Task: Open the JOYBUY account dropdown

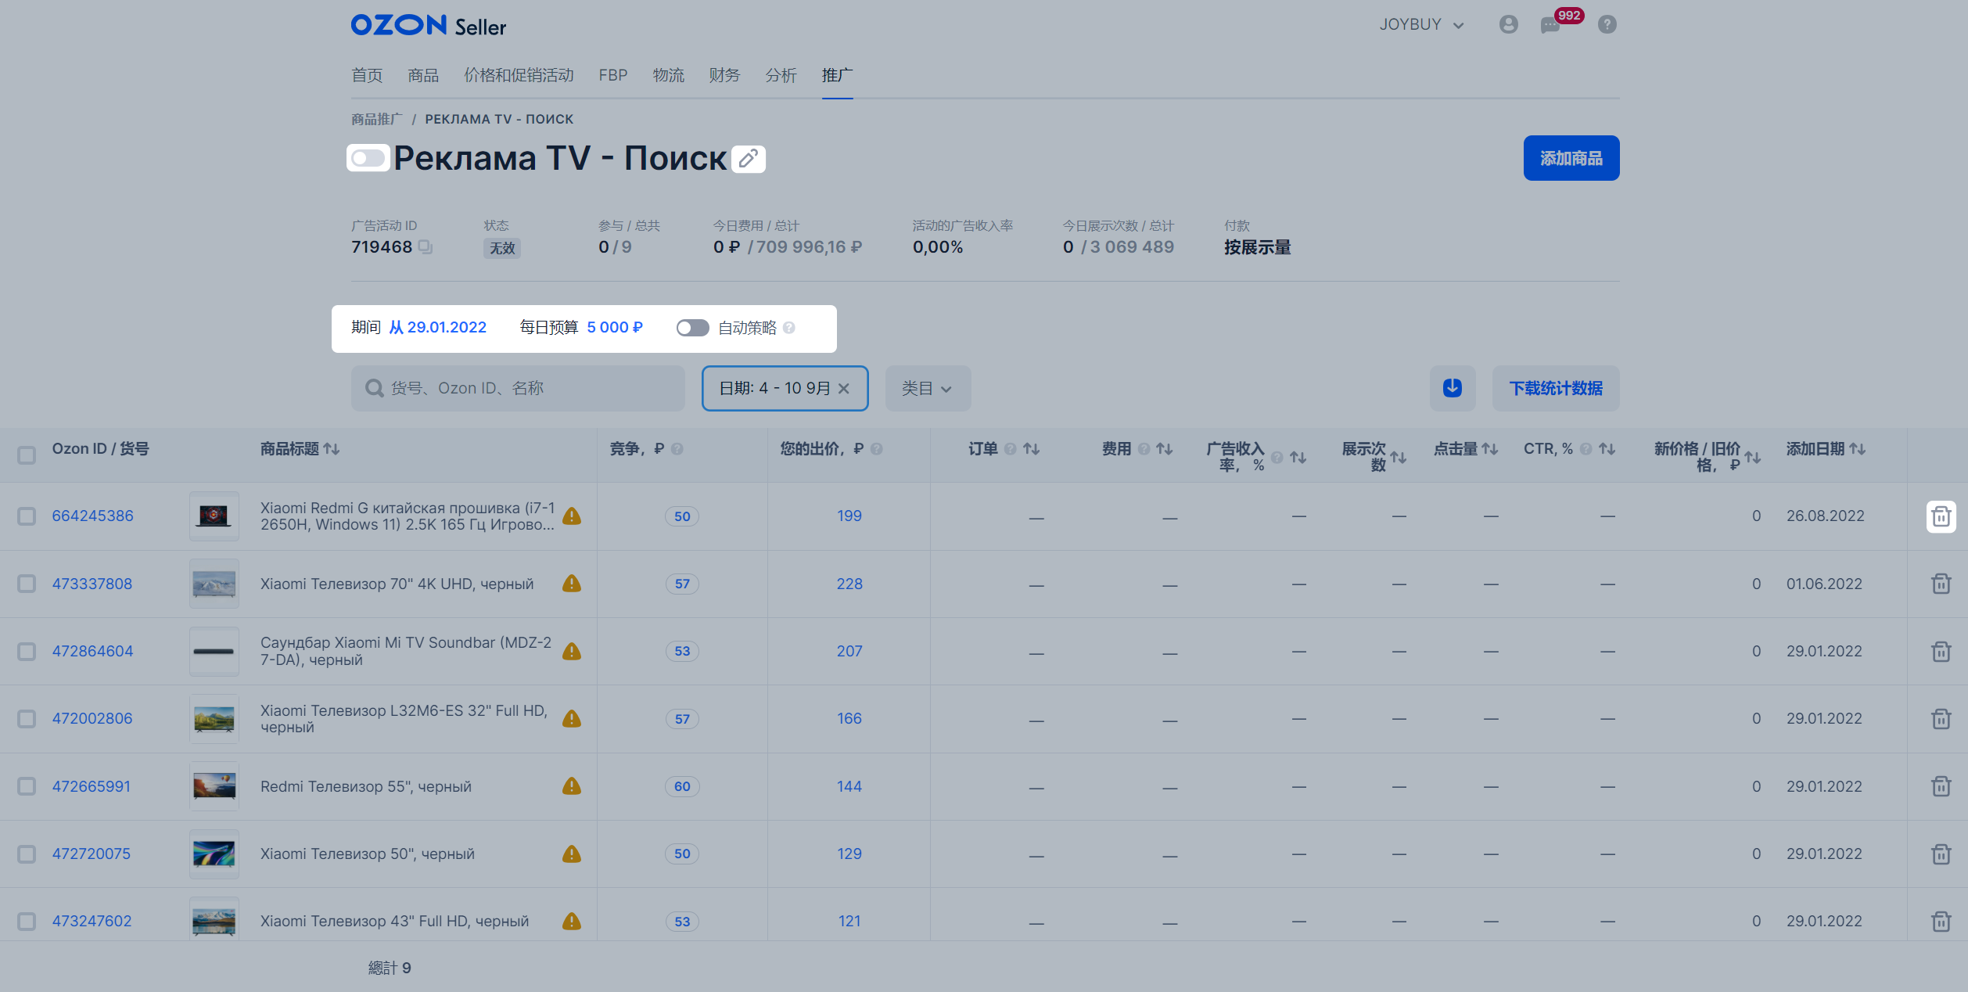Action: [x=1421, y=25]
